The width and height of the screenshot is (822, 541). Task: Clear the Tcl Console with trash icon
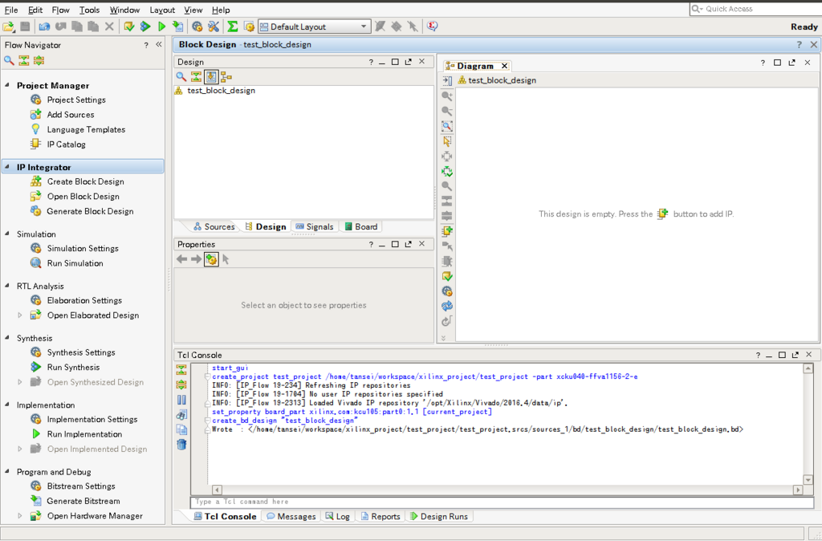[181, 445]
